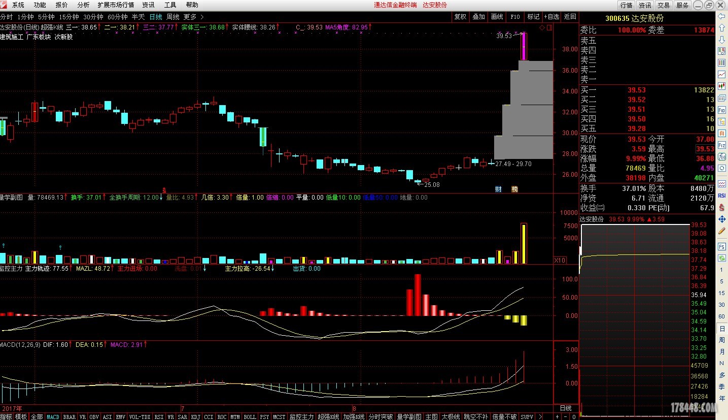Switch to the 周线 weekly chart tab

click(x=172, y=17)
